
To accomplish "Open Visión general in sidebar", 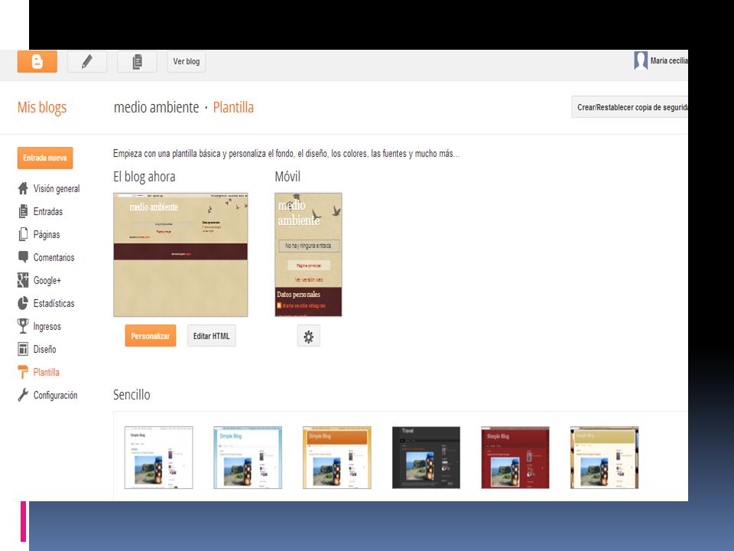I will [56, 189].
